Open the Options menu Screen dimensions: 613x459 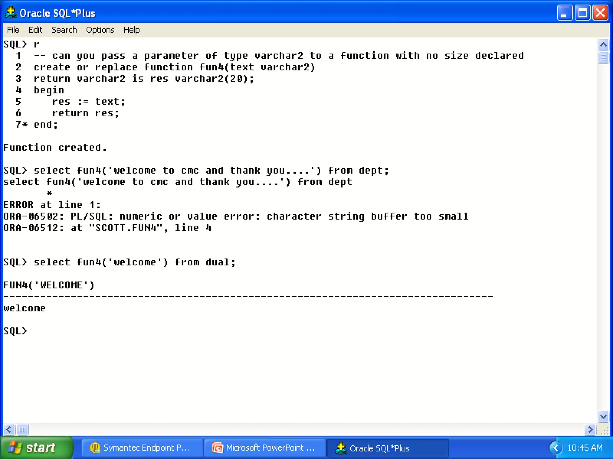(100, 30)
